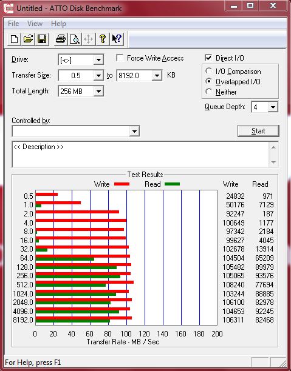Open the View menu
Viewport: 291px width, 371px height.
[x=35, y=24]
